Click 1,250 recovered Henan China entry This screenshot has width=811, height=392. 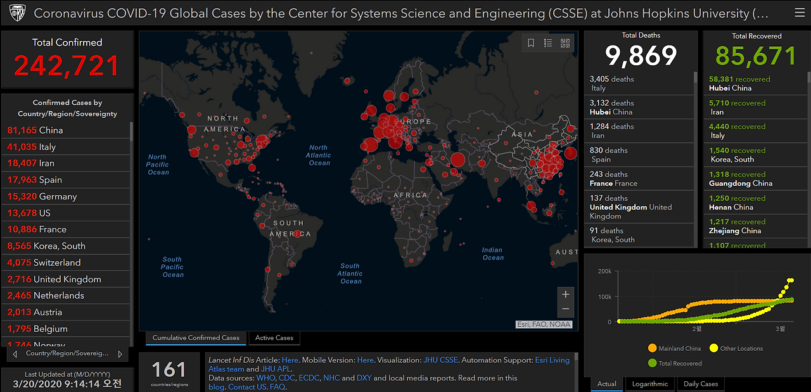pos(754,203)
